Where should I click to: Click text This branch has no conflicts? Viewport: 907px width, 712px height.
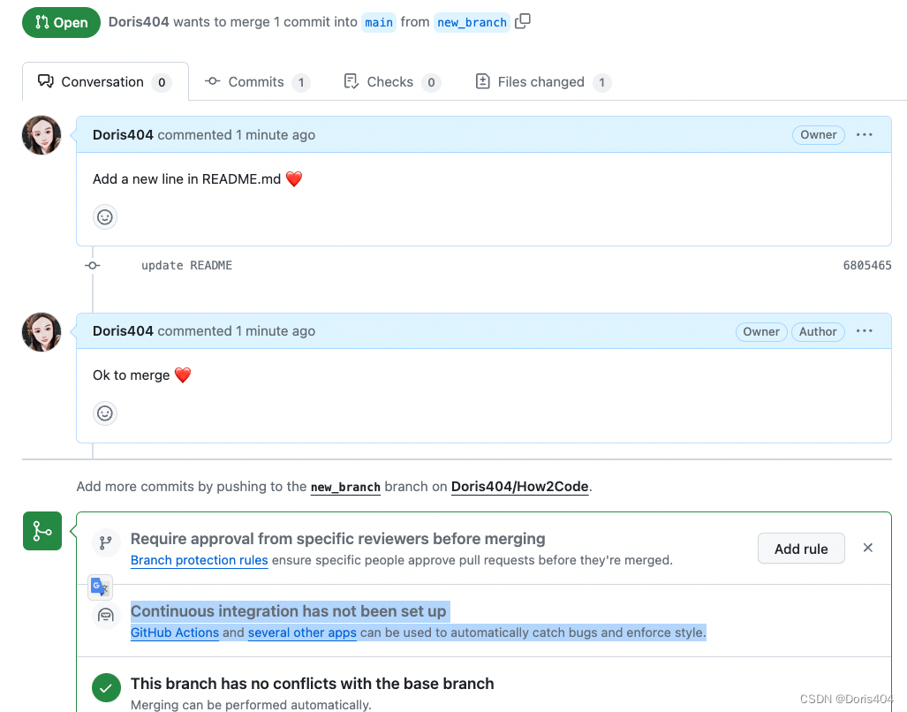pyautogui.click(x=313, y=684)
